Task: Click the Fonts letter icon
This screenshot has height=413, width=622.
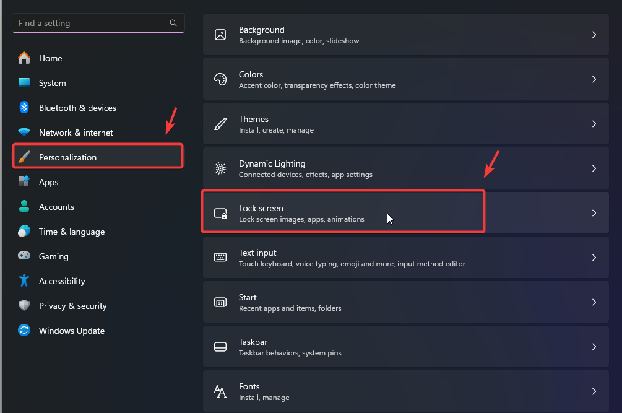Action: [220, 391]
